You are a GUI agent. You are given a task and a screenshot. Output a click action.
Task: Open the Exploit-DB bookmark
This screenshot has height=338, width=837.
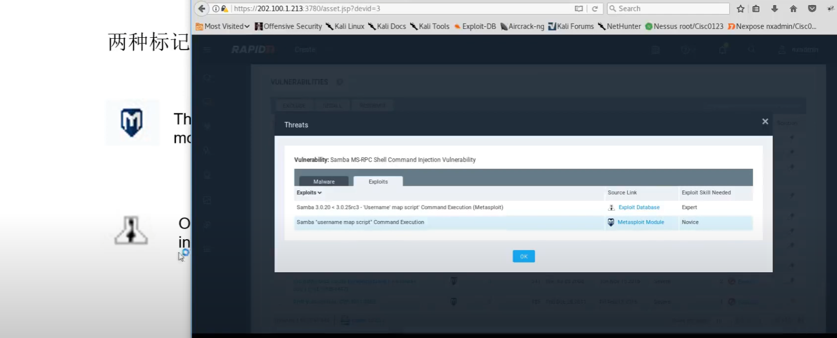coord(475,26)
